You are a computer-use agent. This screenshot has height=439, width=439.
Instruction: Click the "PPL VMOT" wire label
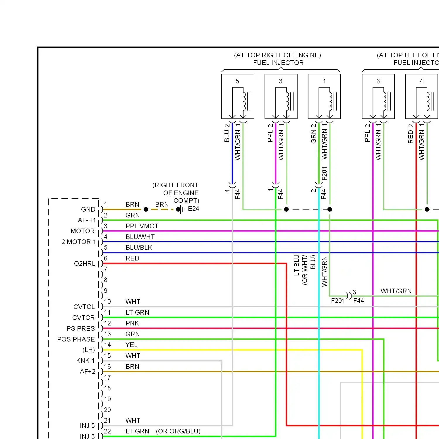142,226
